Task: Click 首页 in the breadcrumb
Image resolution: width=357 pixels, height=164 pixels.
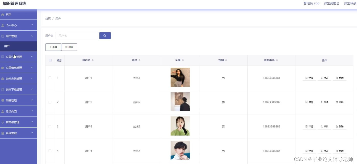Action: point(48,19)
